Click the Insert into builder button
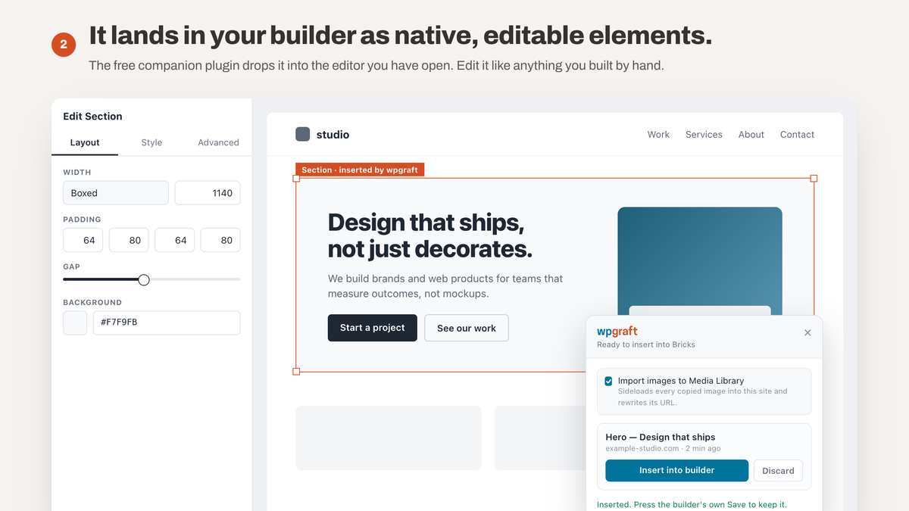The height and width of the screenshot is (511, 909). click(x=677, y=470)
